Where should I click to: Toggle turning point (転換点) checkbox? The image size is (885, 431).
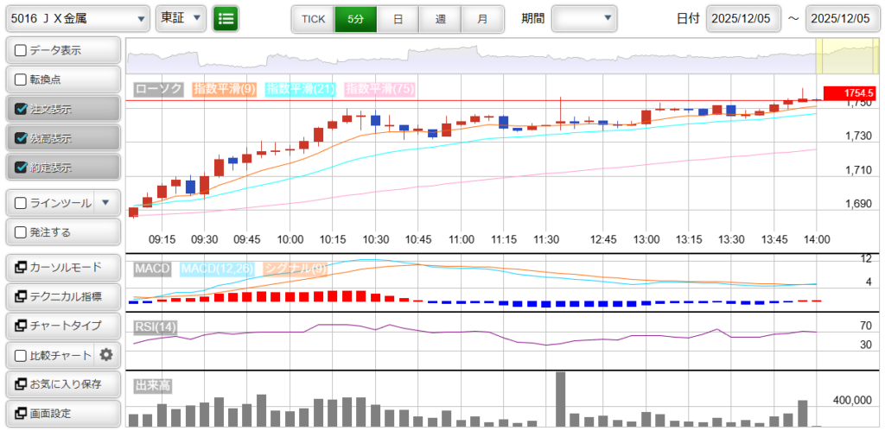click(x=22, y=79)
